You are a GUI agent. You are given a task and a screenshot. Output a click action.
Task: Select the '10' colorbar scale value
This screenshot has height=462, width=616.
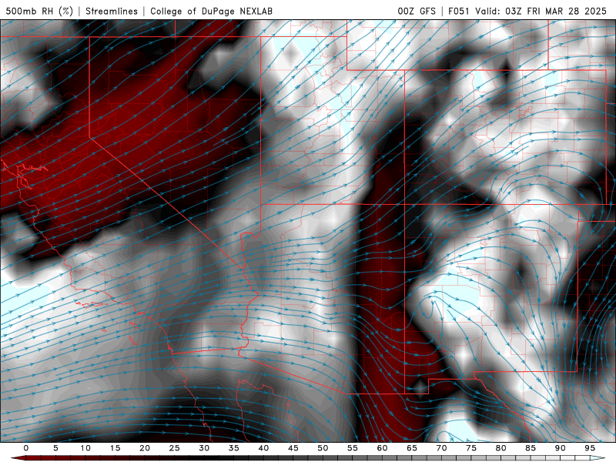click(x=85, y=448)
